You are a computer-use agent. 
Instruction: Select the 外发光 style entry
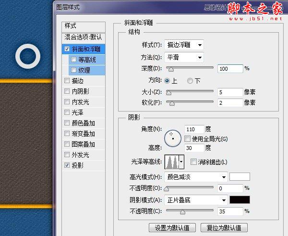84,154
